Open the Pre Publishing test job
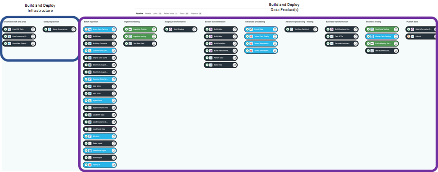This screenshot has width=438, height=172. (382, 43)
